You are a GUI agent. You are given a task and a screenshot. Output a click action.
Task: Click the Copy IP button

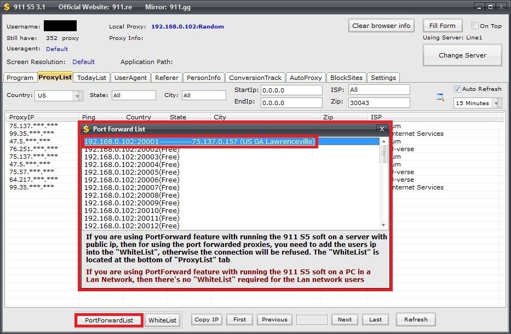[206, 319]
